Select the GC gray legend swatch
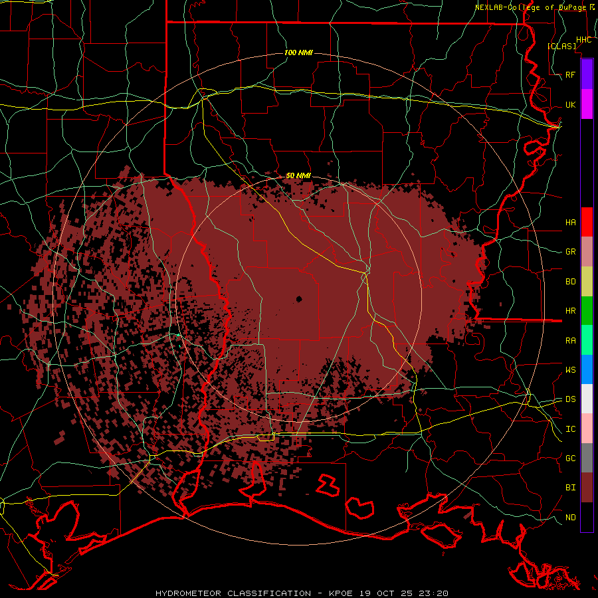The width and height of the screenshot is (598, 598). coord(587,458)
